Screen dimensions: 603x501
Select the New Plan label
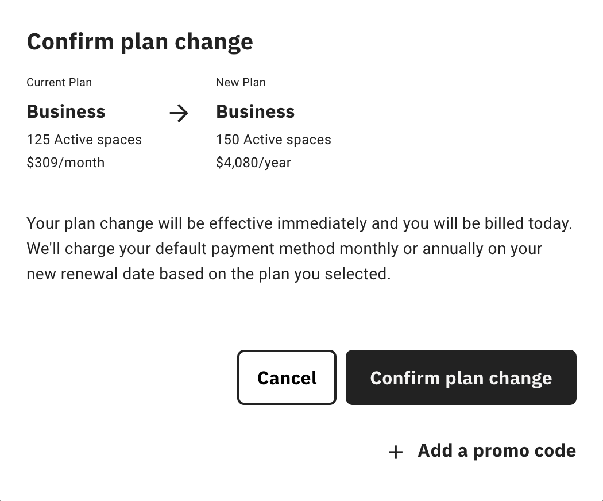[x=241, y=82]
